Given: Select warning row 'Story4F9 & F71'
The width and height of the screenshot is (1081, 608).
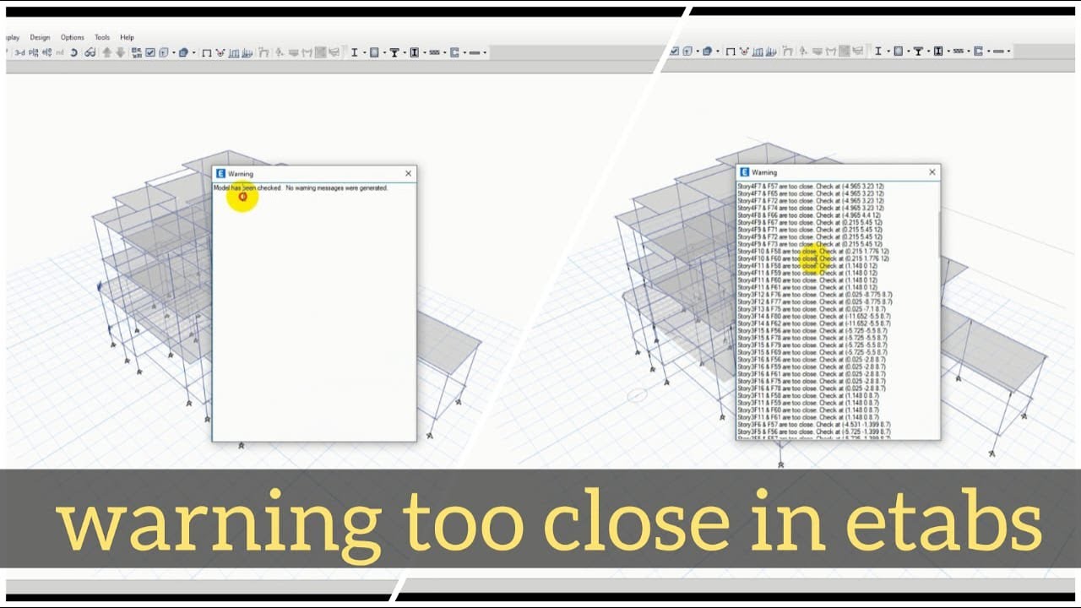Looking at the screenshot, I should coord(809,230).
